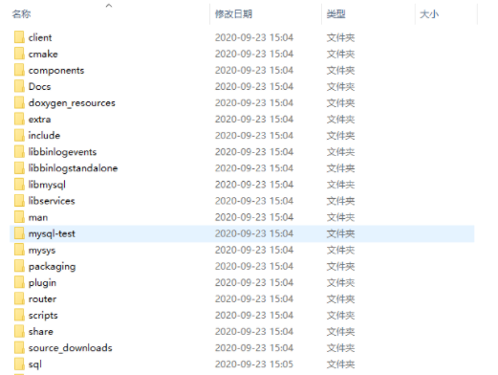This screenshot has height=375, width=498.
Task: Click the client folder icon
Action: pos(19,37)
